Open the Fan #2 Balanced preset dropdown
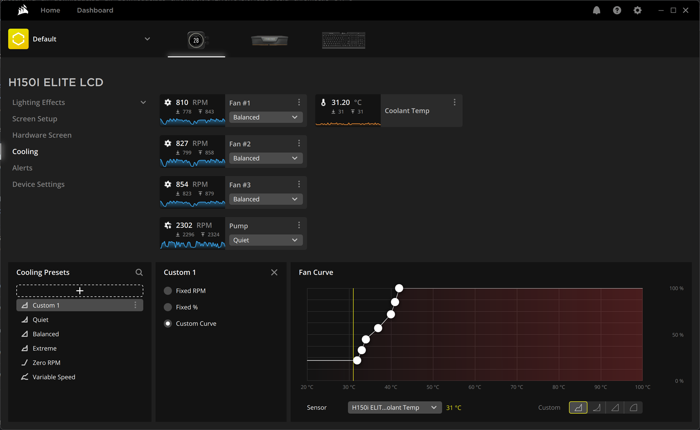 point(266,158)
